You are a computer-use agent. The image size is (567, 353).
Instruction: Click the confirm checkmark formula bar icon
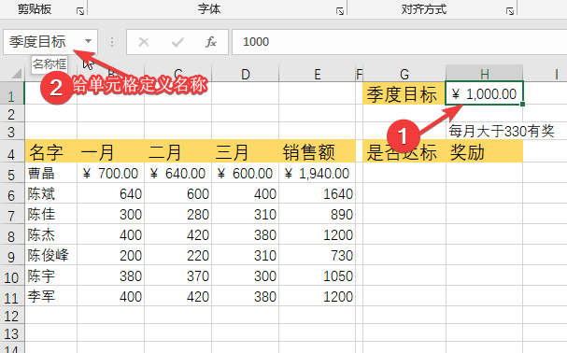pyautogui.click(x=177, y=42)
